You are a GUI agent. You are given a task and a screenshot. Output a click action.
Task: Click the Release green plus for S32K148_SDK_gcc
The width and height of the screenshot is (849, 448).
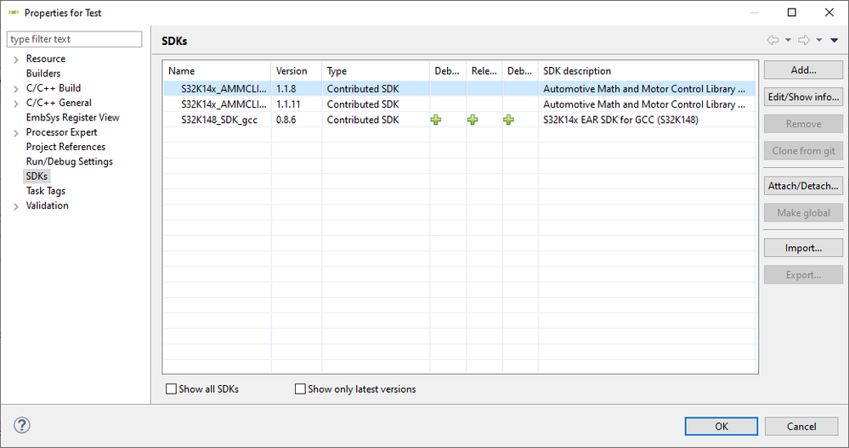(x=473, y=120)
